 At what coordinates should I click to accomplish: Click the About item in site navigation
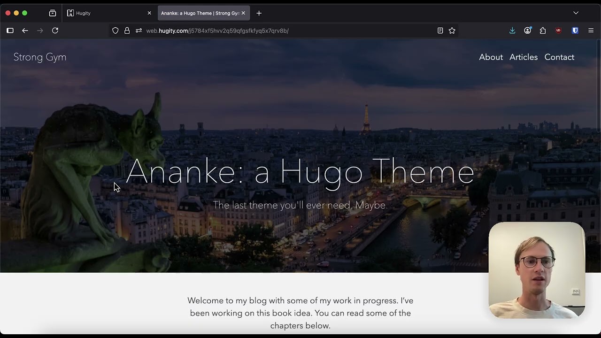pos(491,57)
